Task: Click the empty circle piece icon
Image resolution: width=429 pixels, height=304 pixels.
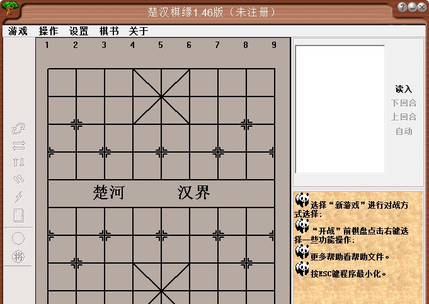Action: (x=18, y=238)
